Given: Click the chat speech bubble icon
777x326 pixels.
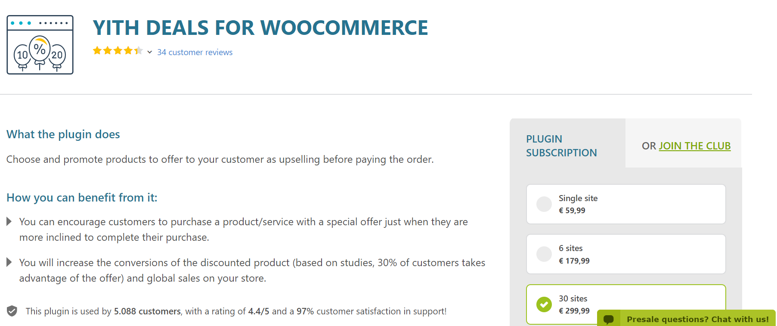Looking at the screenshot, I should [x=608, y=319].
